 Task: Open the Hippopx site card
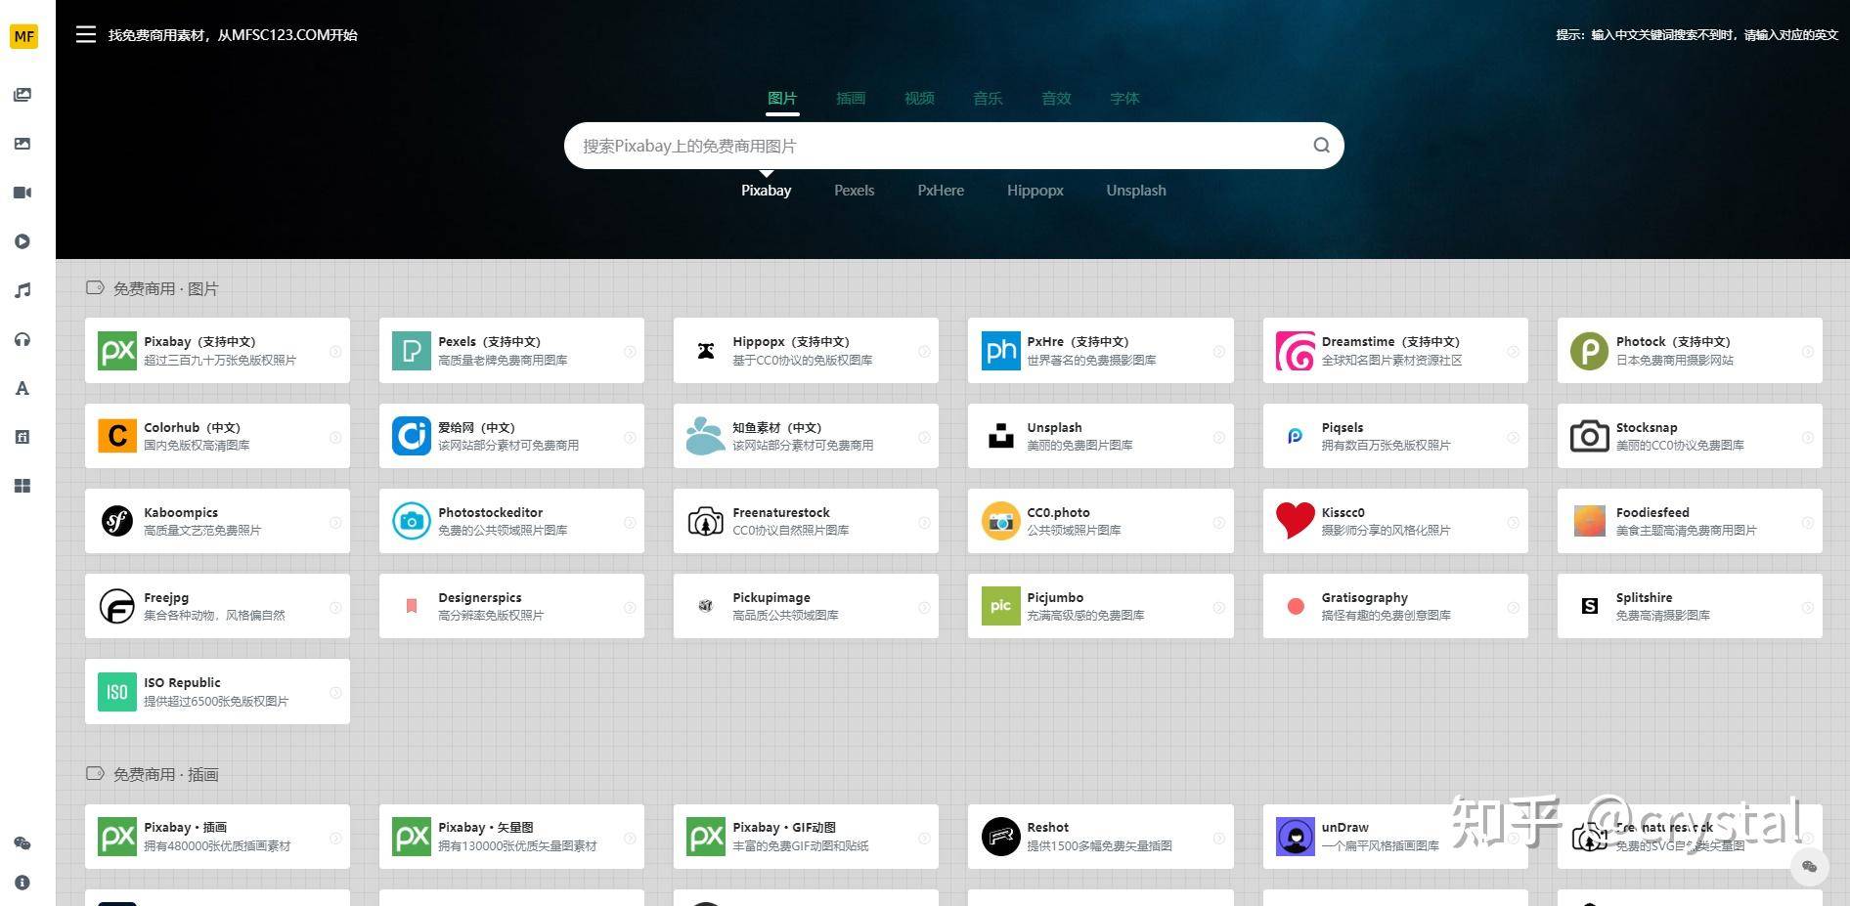806,351
